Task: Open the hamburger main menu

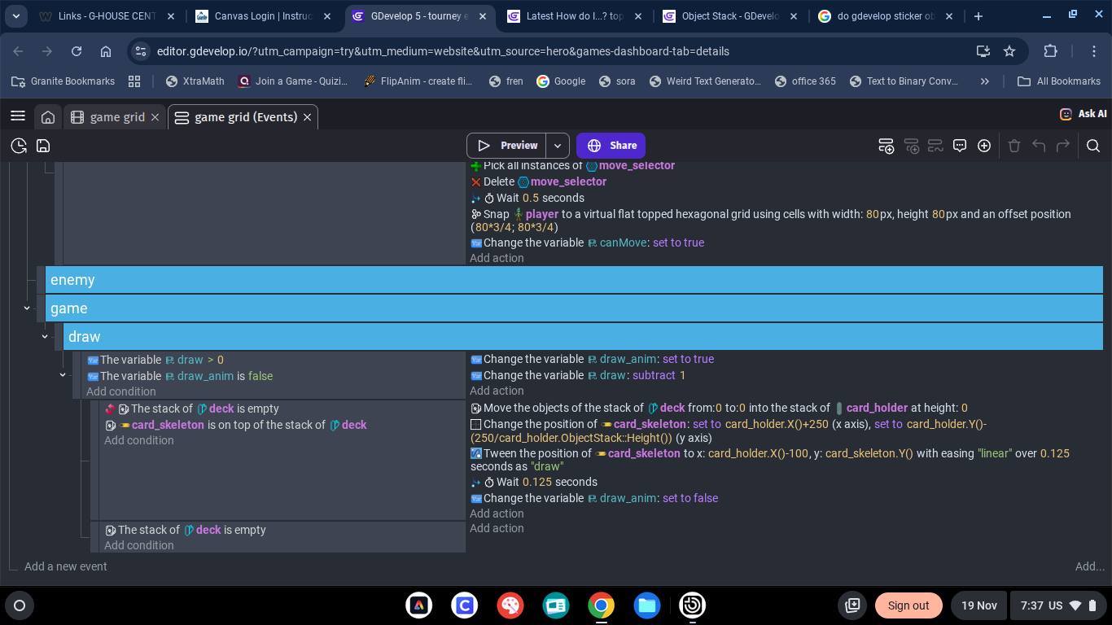Action: coord(18,116)
